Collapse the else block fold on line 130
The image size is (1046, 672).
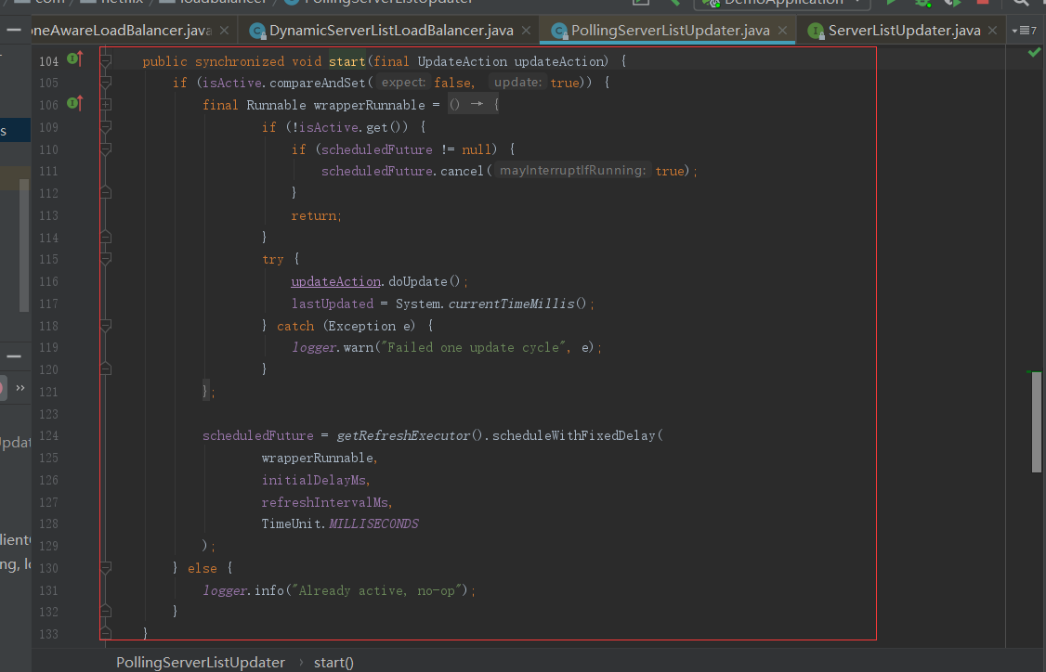(x=105, y=567)
